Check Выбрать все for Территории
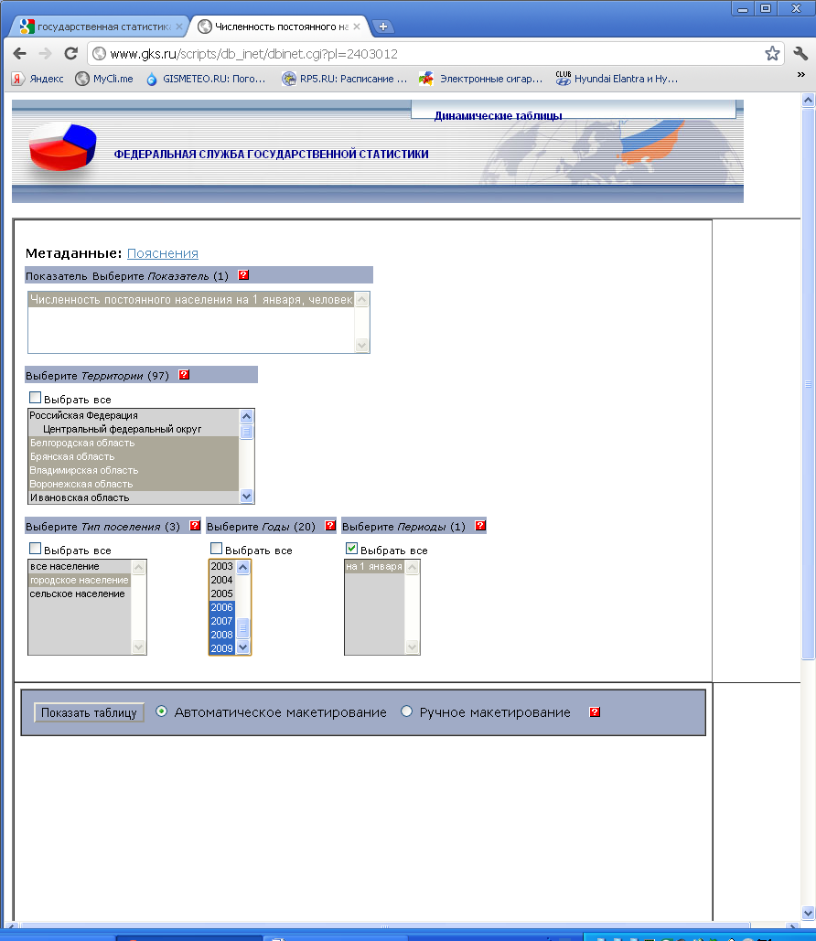The width and height of the screenshot is (816, 941). (x=36, y=397)
